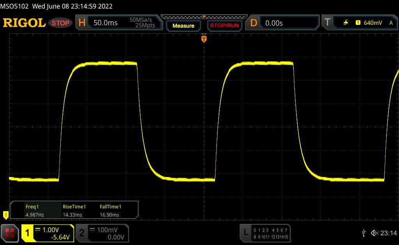
Task: Tap the orange T trigger position marker
Action: 203,39
